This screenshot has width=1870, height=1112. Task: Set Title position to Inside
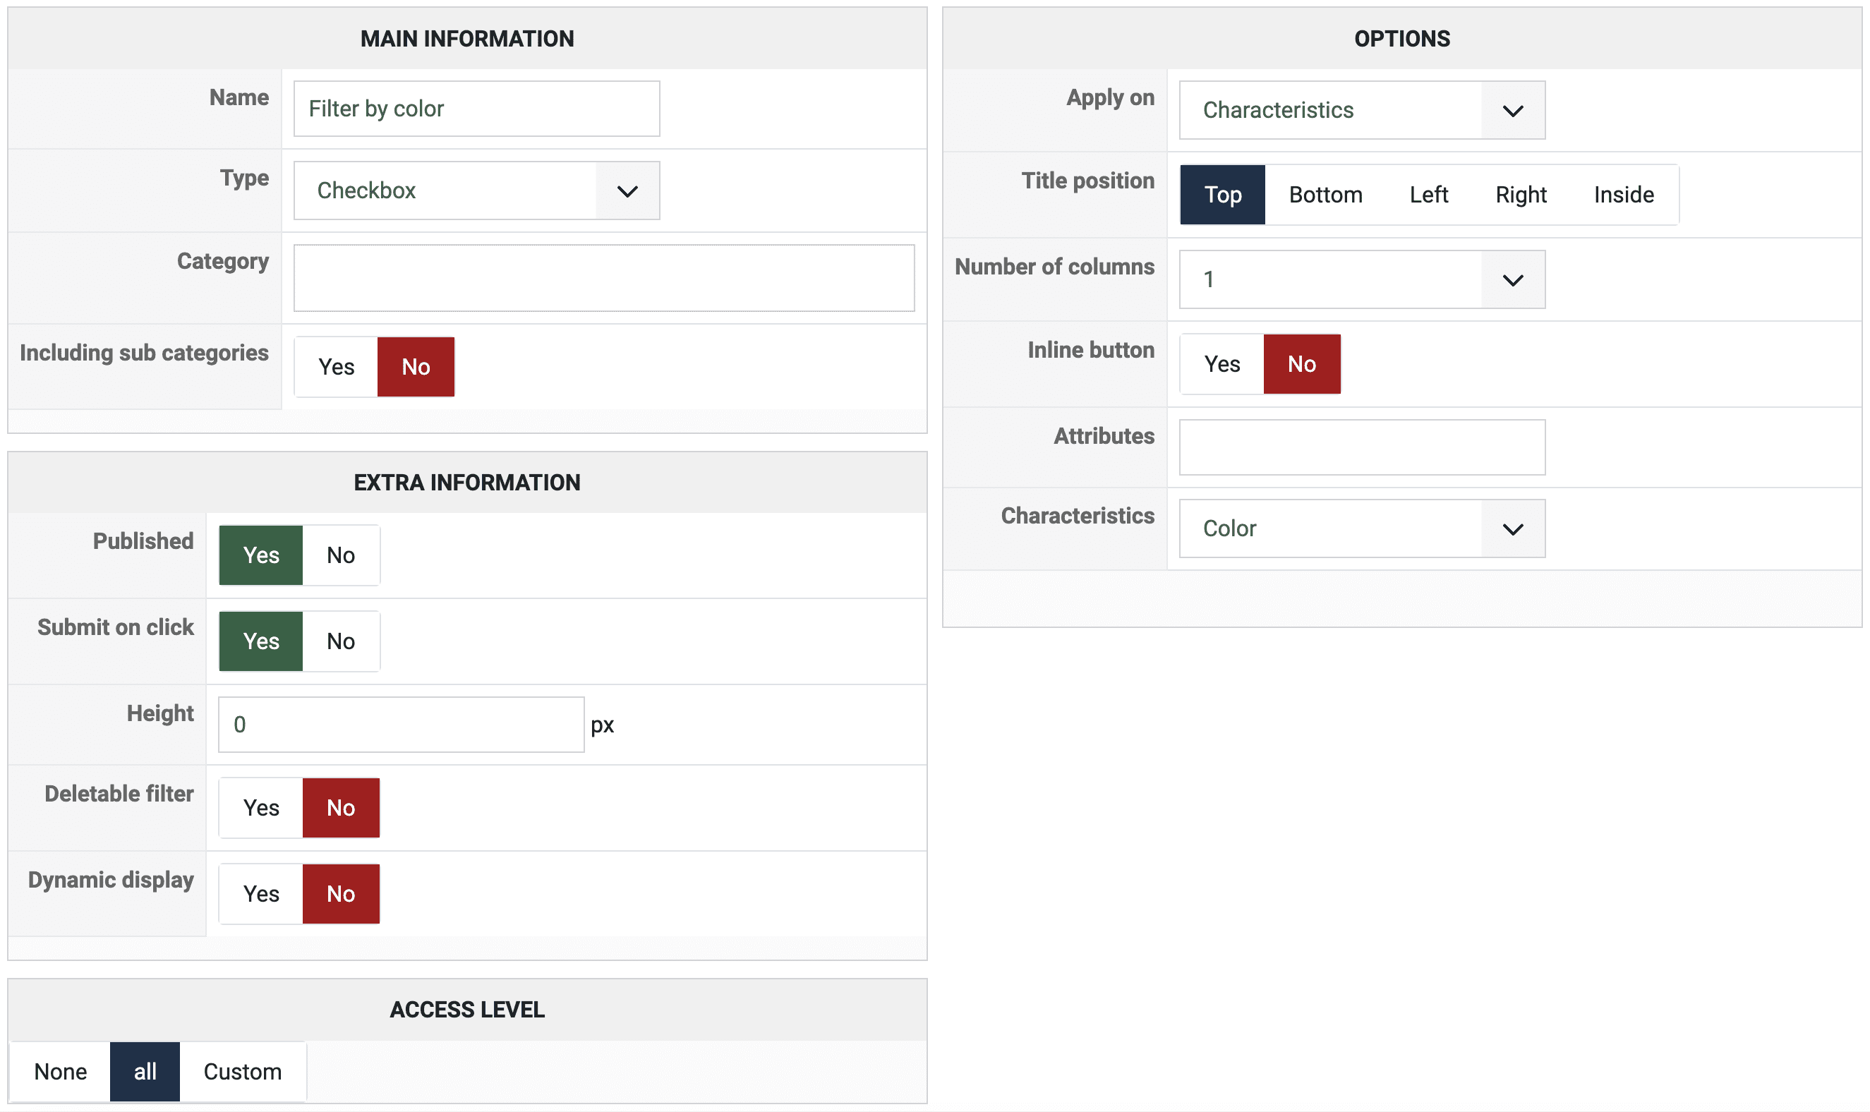(x=1624, y=195)
